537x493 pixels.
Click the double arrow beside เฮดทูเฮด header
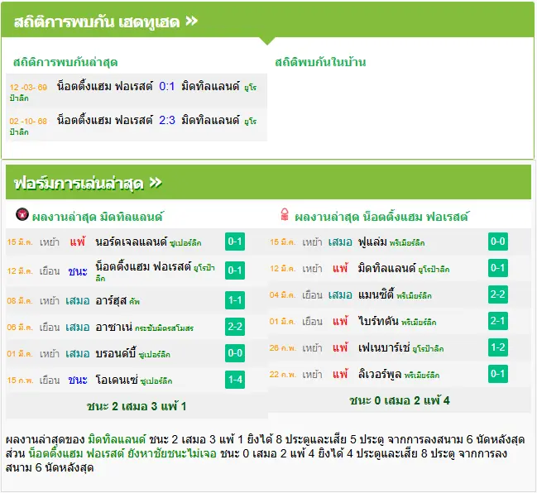(x=192, y=22)
